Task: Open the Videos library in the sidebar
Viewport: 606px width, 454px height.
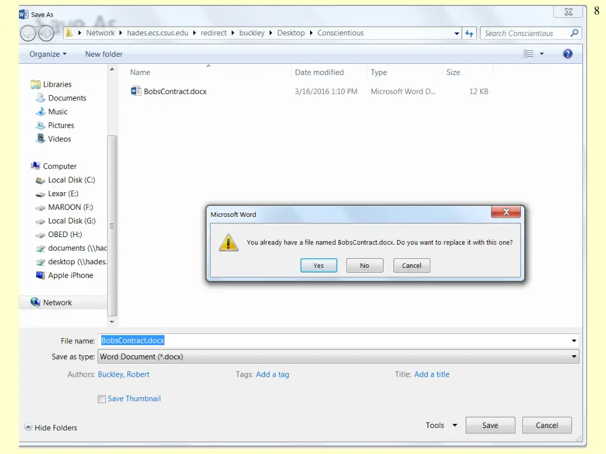Action: coord(59,139)
